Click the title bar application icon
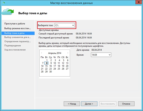Screen dimensions: 143x111 [3, 3]
